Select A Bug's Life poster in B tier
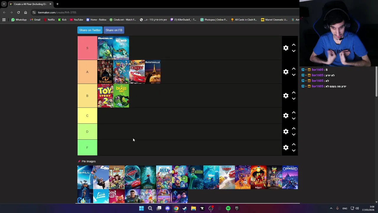 point(121,96)
